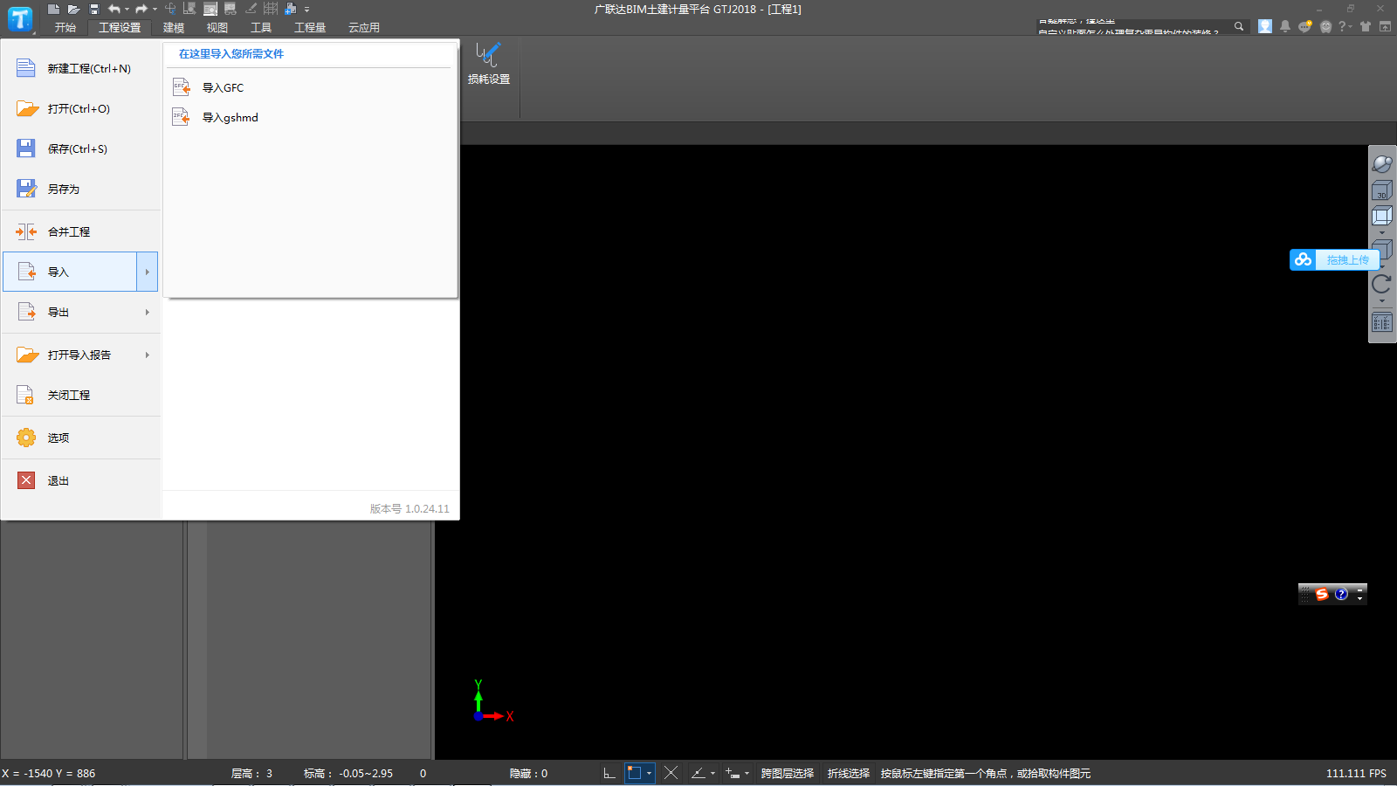This screenshot has width=1397, height=786.
Task: Click inside the help search box
Action: click(x=1133, y=27)
